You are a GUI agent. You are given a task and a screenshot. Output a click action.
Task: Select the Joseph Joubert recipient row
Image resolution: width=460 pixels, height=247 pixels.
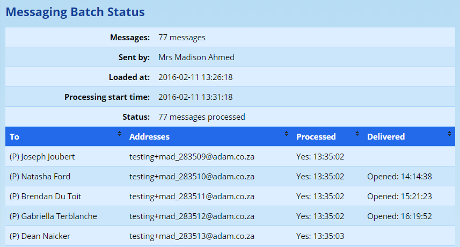click(42, 157)
